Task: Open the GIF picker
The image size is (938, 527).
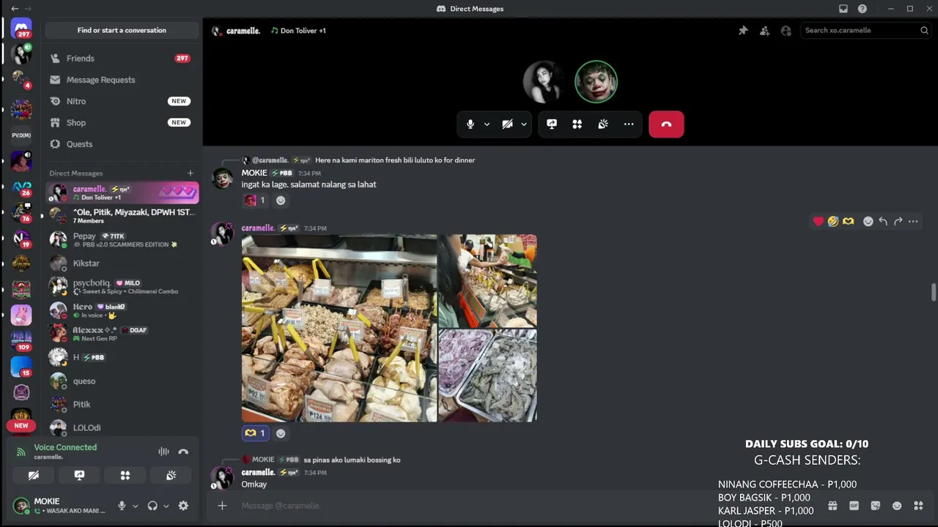Action: point(854,506)
